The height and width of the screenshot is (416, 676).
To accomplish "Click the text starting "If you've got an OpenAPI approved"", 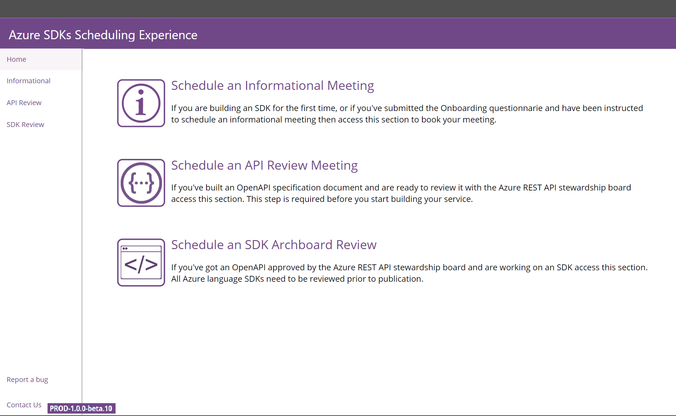I will click(409, 273).
